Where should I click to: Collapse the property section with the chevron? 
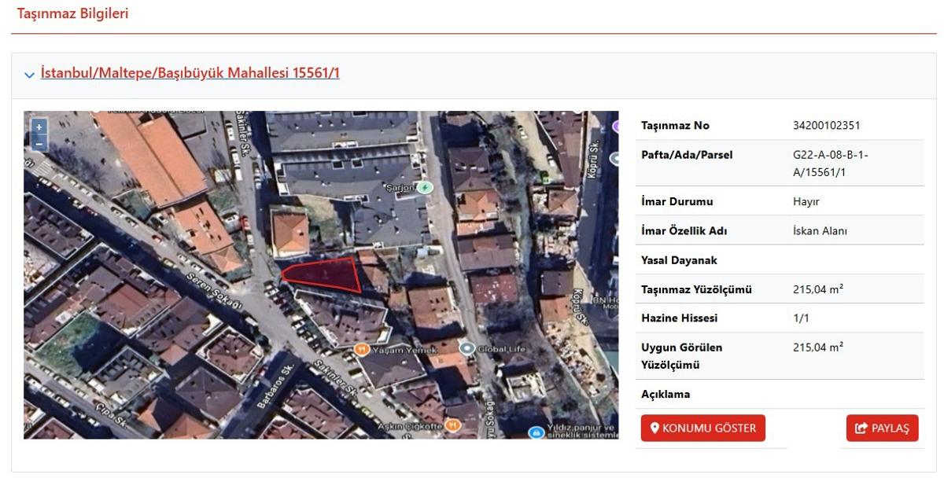point(30,75)
